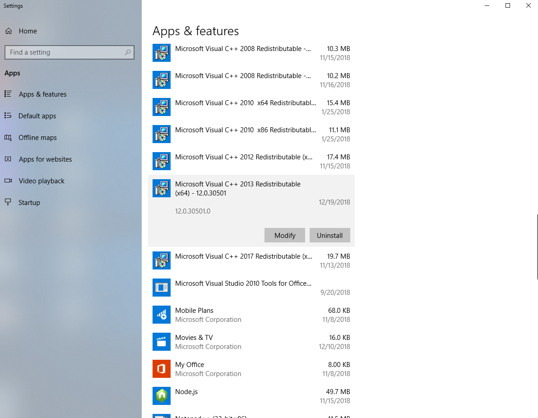Click Visual Studio 2010 Tools for Office icon
Viewport: 538px width, 418px height.
tap(162, 288)
